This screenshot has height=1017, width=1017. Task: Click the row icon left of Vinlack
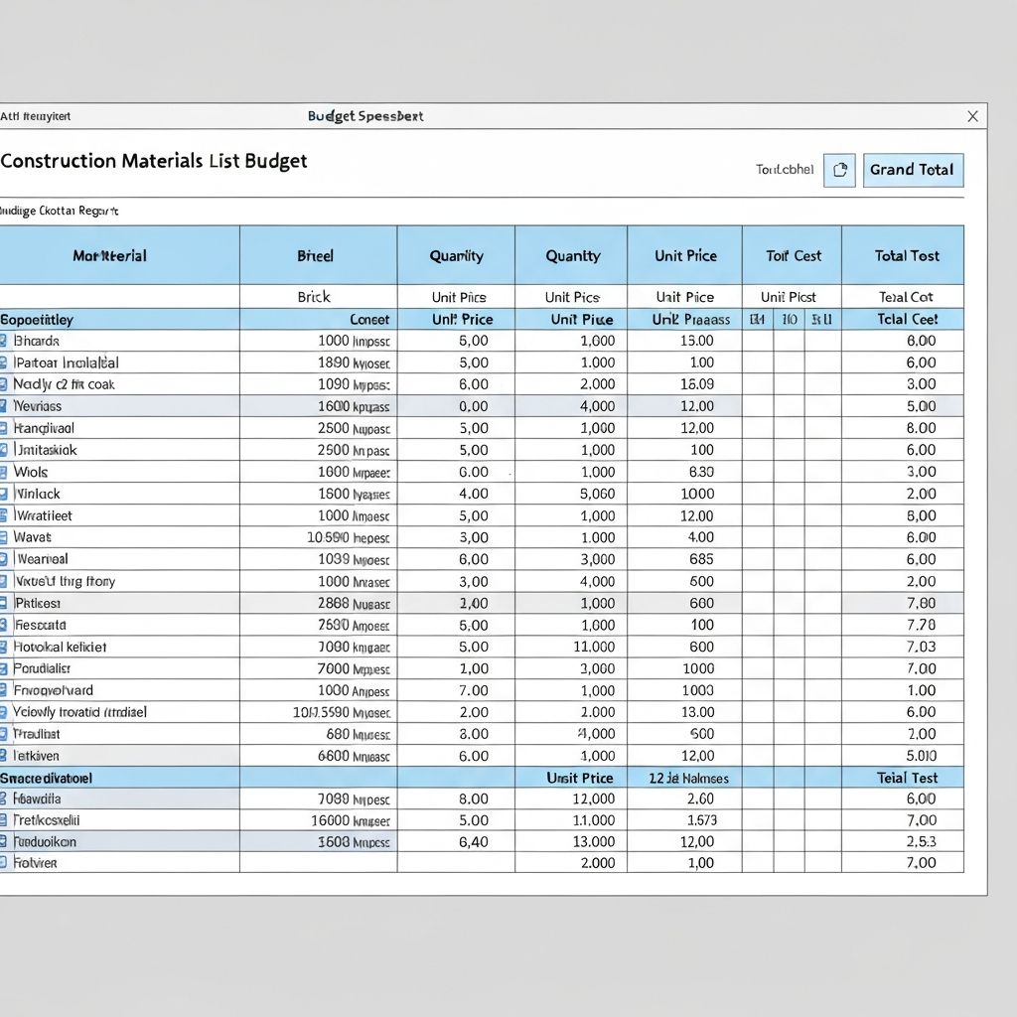[x=4, y=494]
